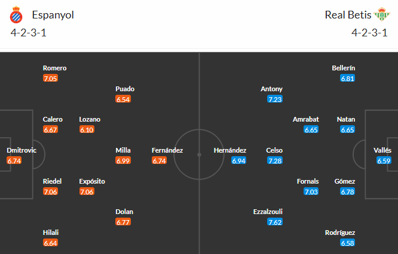Click Dolan's 6.77 rating badge
The height and width of the screenshot is (254, 398).
tap(124, 222)
